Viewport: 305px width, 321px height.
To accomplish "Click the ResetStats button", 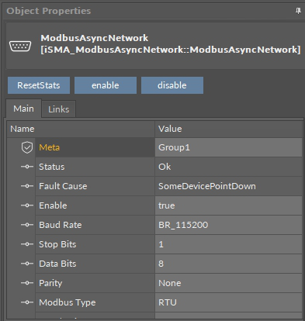I will [x=39, y=85].
